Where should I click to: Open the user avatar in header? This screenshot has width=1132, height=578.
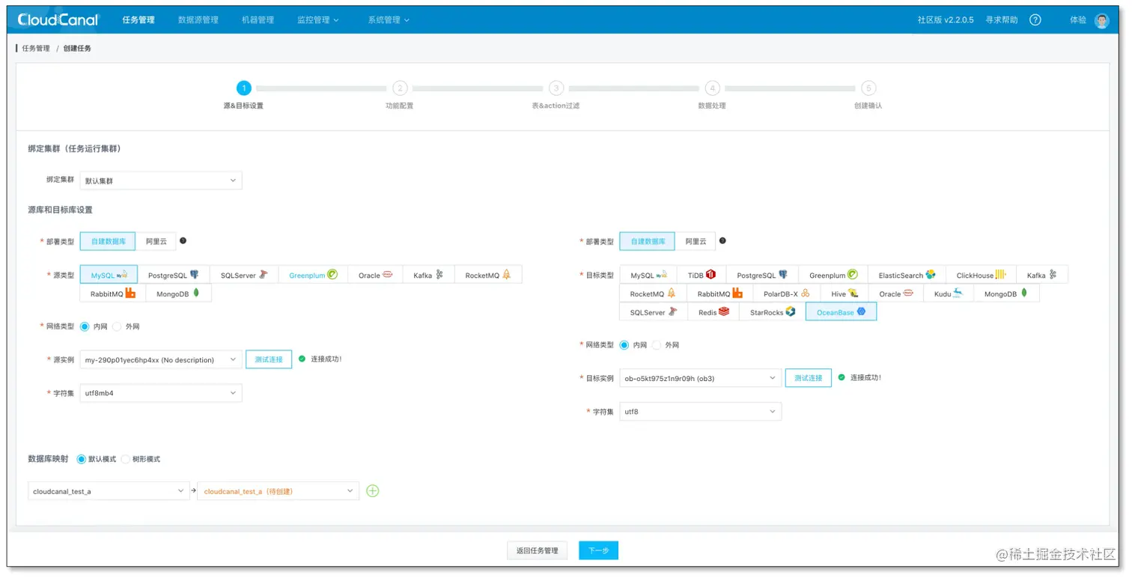tap(1101, 20)
